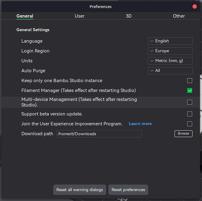Open the Language dropdown showing English
This screenshot has height=201, width=202.
coord(170,41)
